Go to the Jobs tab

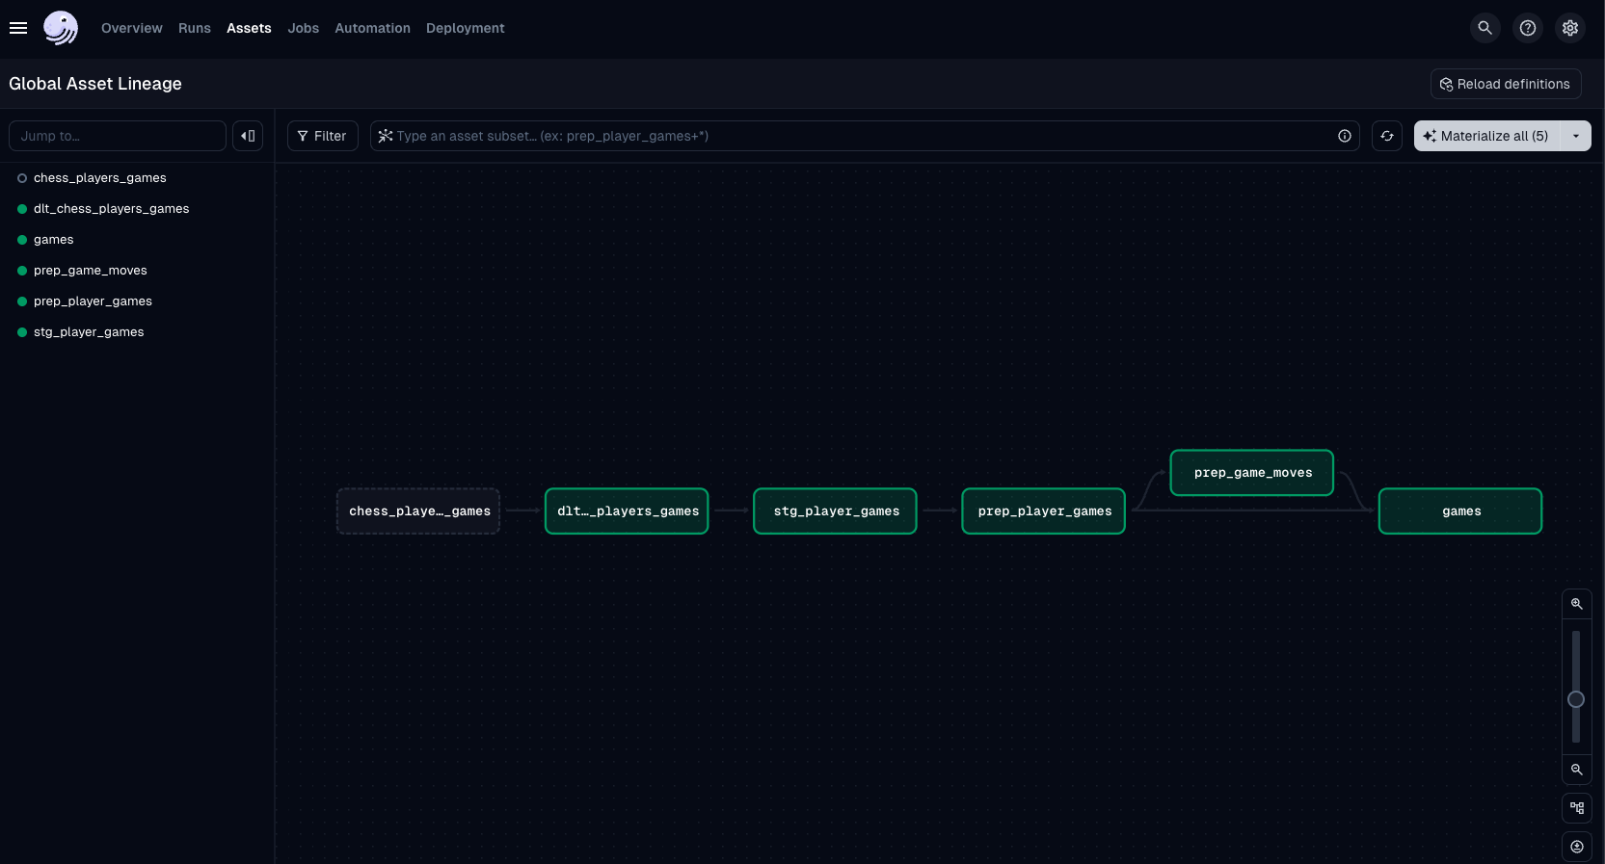304,28
